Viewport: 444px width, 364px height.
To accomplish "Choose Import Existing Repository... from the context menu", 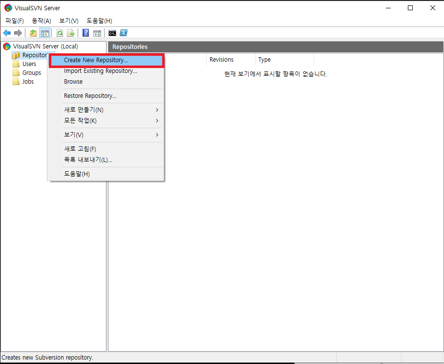I will 106,71.
